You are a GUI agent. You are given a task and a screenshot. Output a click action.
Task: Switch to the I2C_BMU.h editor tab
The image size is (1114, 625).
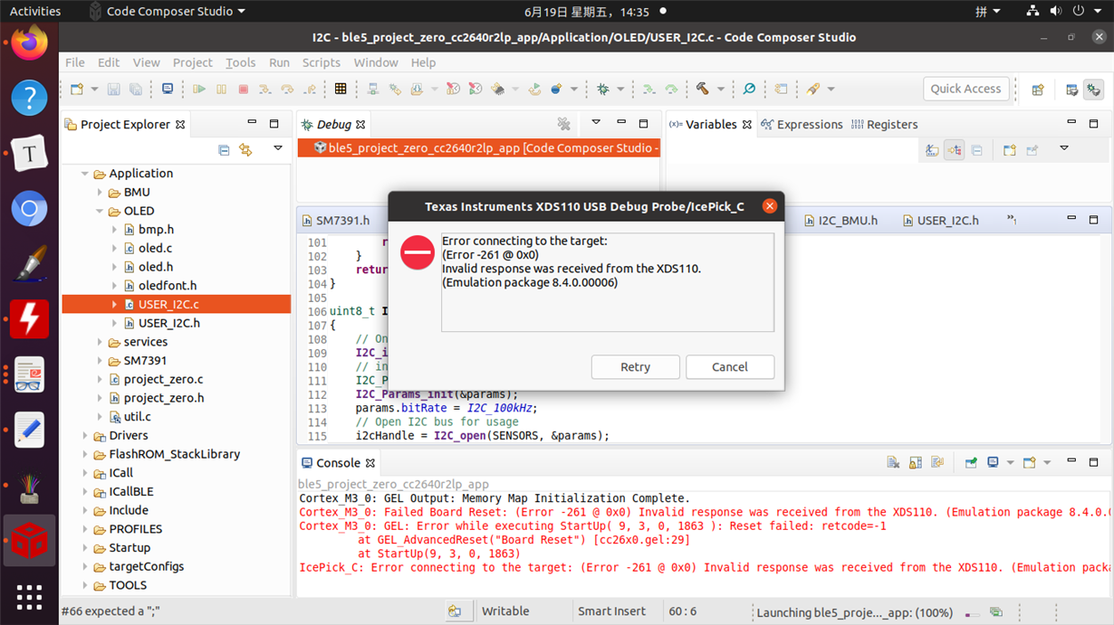click(x=840, y=221)
